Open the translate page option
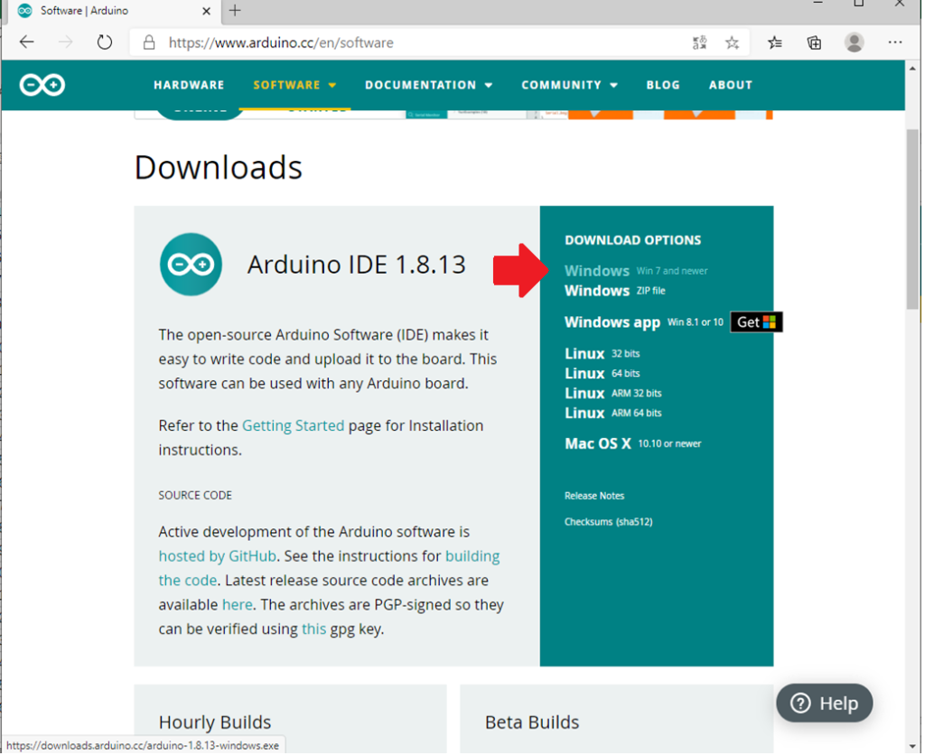Image resolution: width=925 pixels, height=755 pixels. tap(700, 42)
